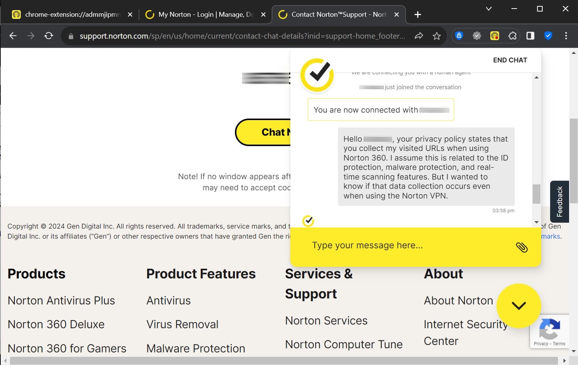
Task: Click the yellow Chat Now button
Action: [x=263, y=132]
